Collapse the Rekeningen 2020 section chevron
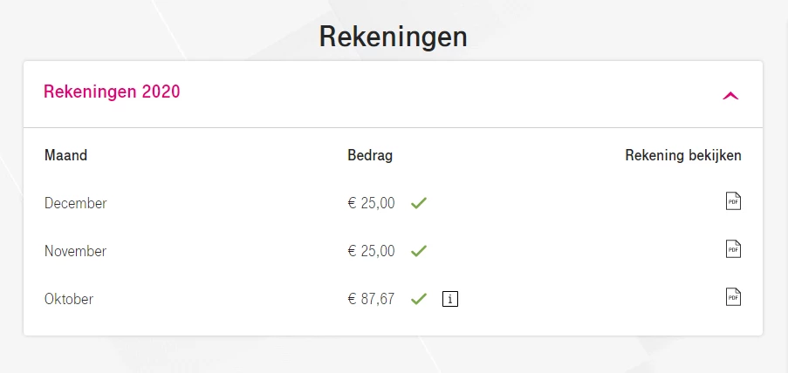Screen dimensions: 788x373 point(730,95)
